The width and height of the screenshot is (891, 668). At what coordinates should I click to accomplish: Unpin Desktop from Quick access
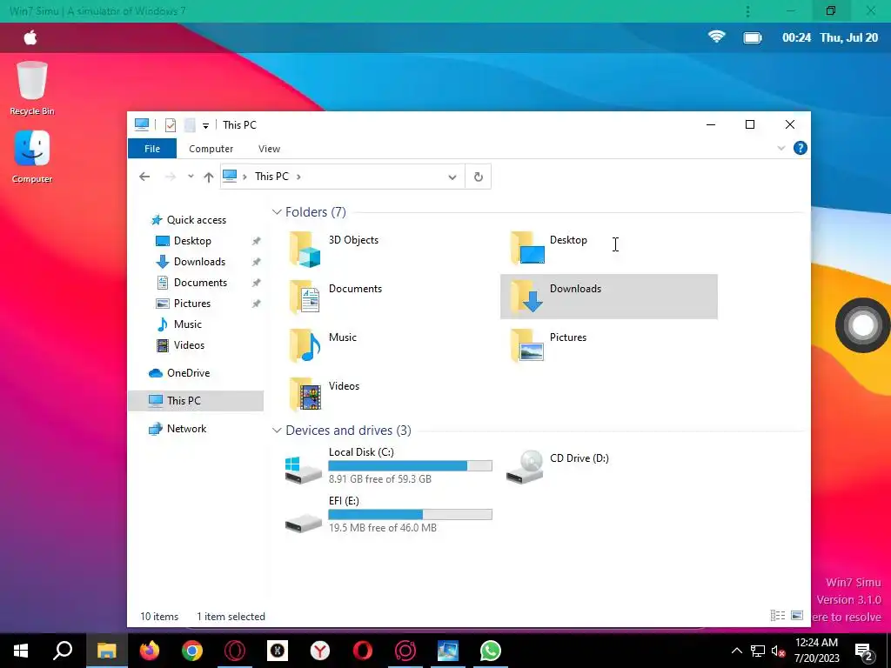pos(257,241)
